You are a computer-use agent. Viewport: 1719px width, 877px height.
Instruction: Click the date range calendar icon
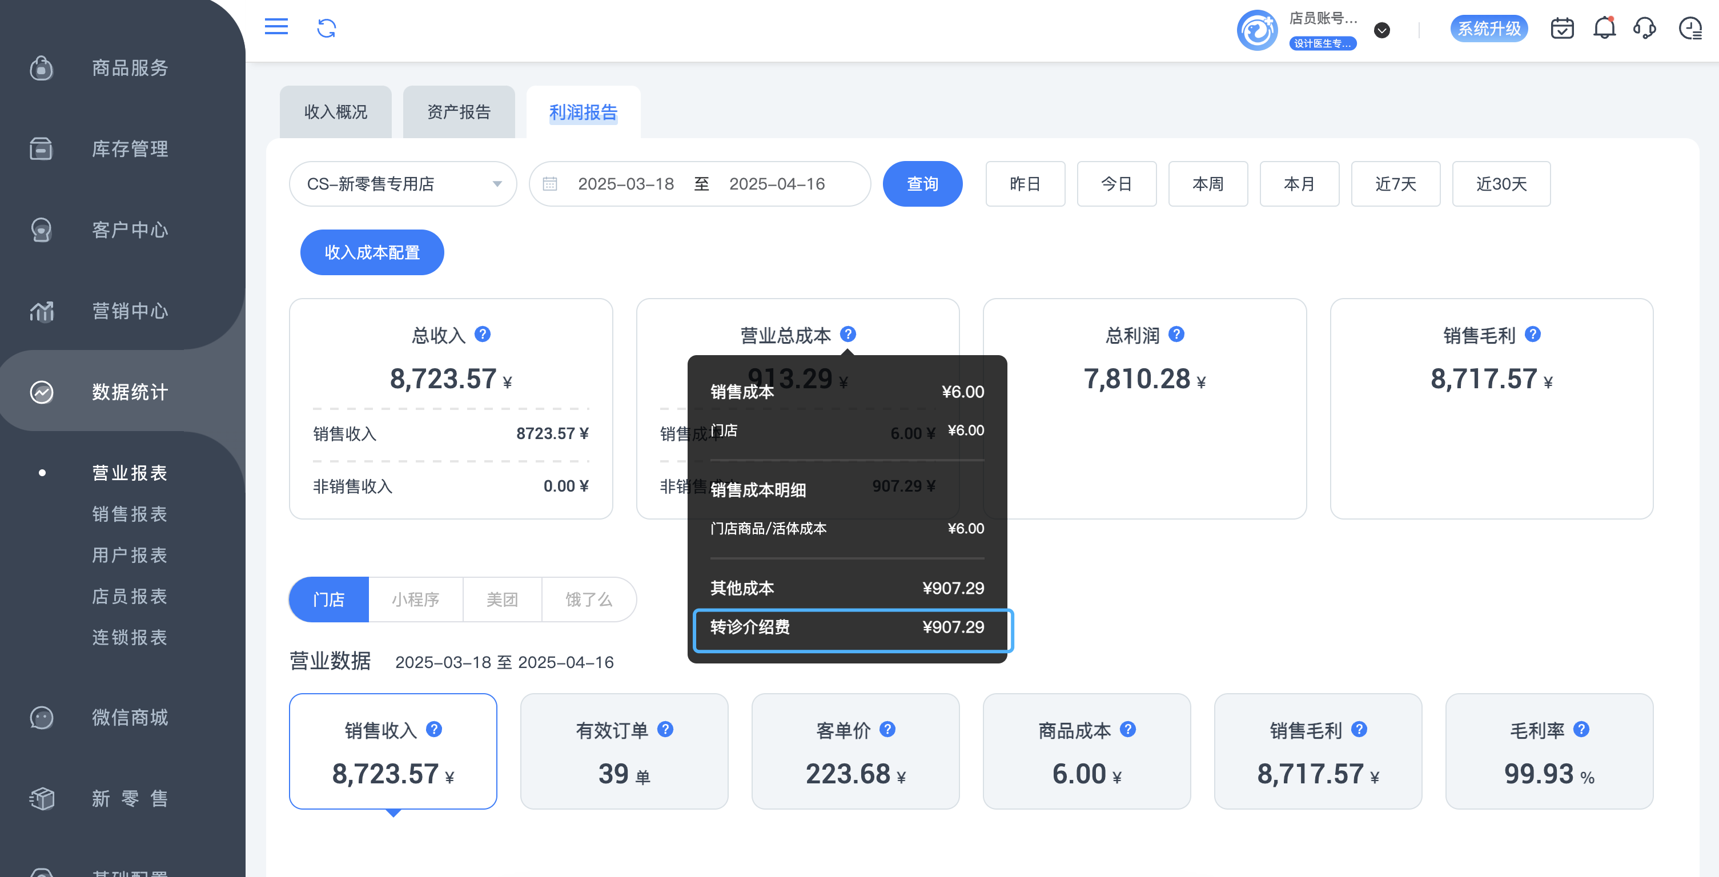[550, 184]
